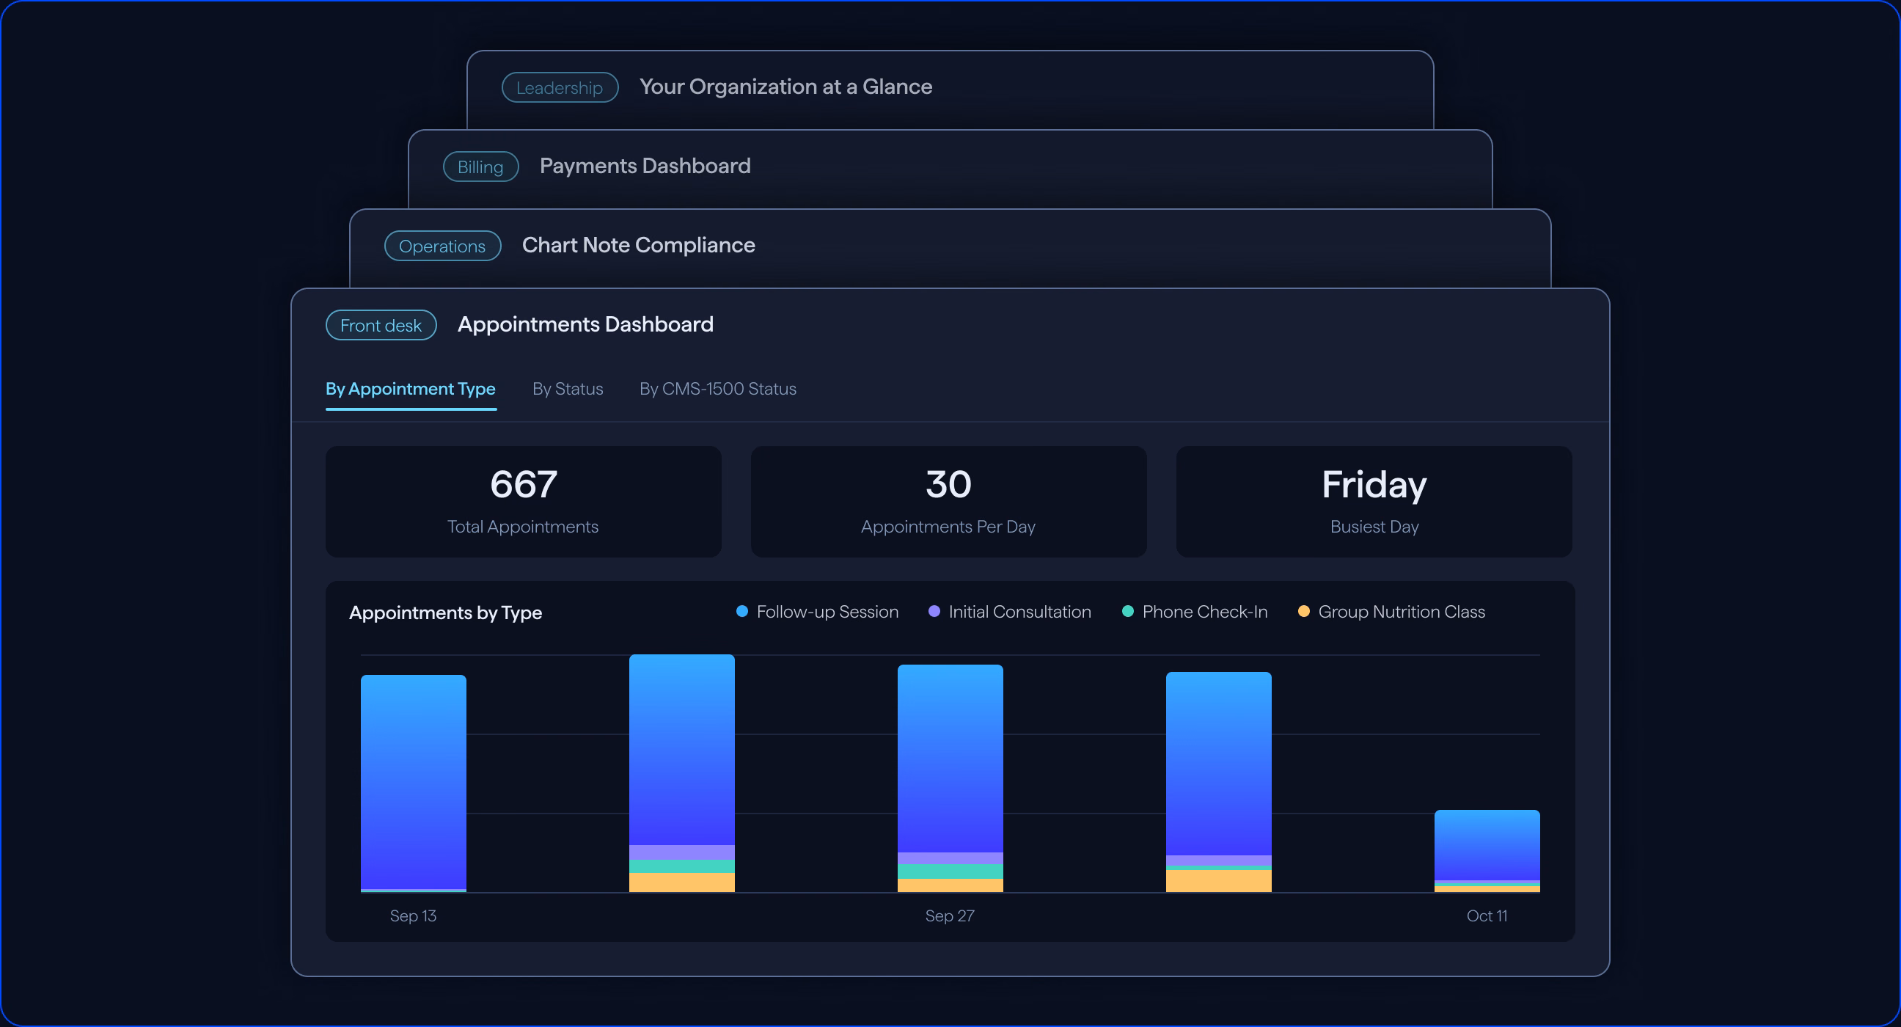Select the By CMS-1500 Status tab

[717, 389]
